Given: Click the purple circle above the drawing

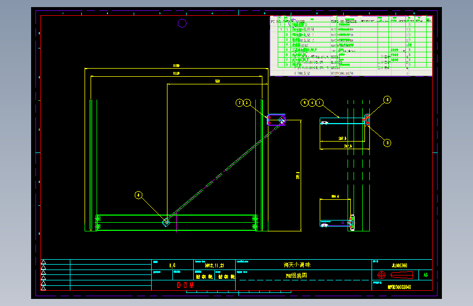Looking at the screenshot, I should [x=182, y=23].
